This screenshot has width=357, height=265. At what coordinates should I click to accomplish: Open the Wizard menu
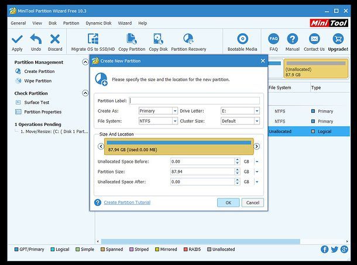pos(125,23)
